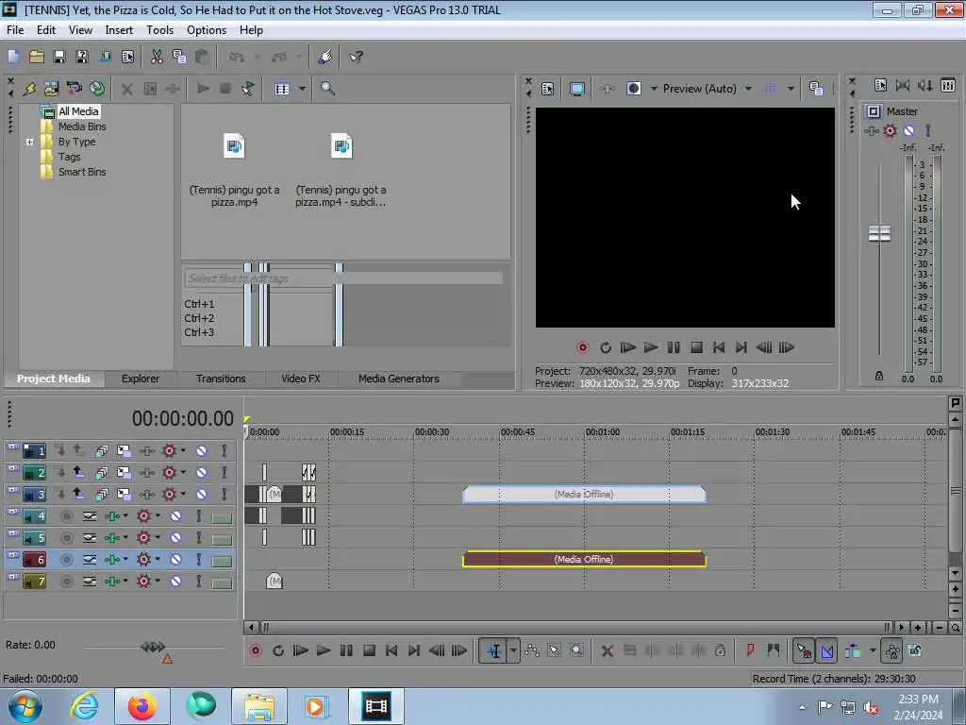966x725 pixels.
Task: Expand the By Type media bin
Action: tap(29, 142)
